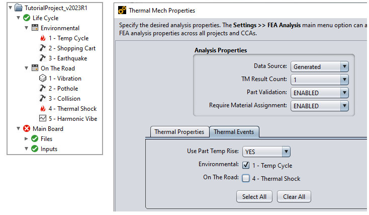Open the Data Source dropdown

(x=319, y=66)
